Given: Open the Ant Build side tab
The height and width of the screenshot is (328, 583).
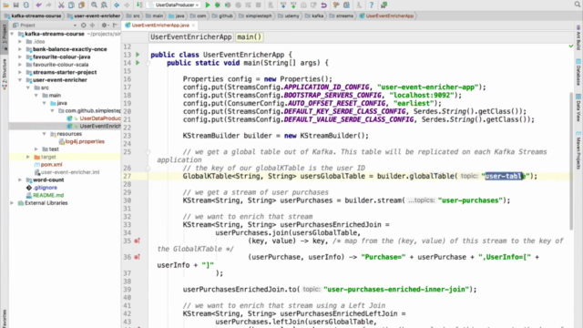Looking at the screenshot, I should (x=578, y=37).
